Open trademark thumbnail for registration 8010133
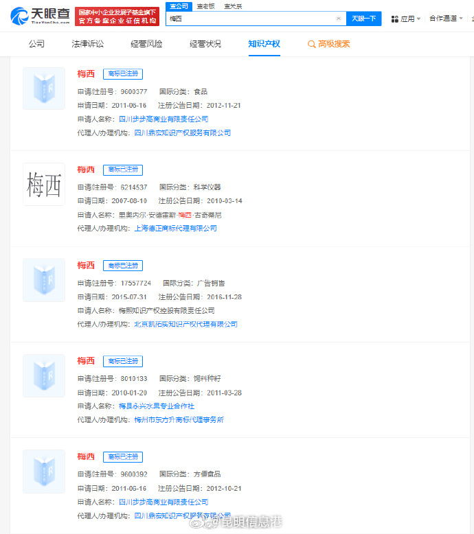The width and height of the screenshot is (474, 534). click(x=44, y=375)
